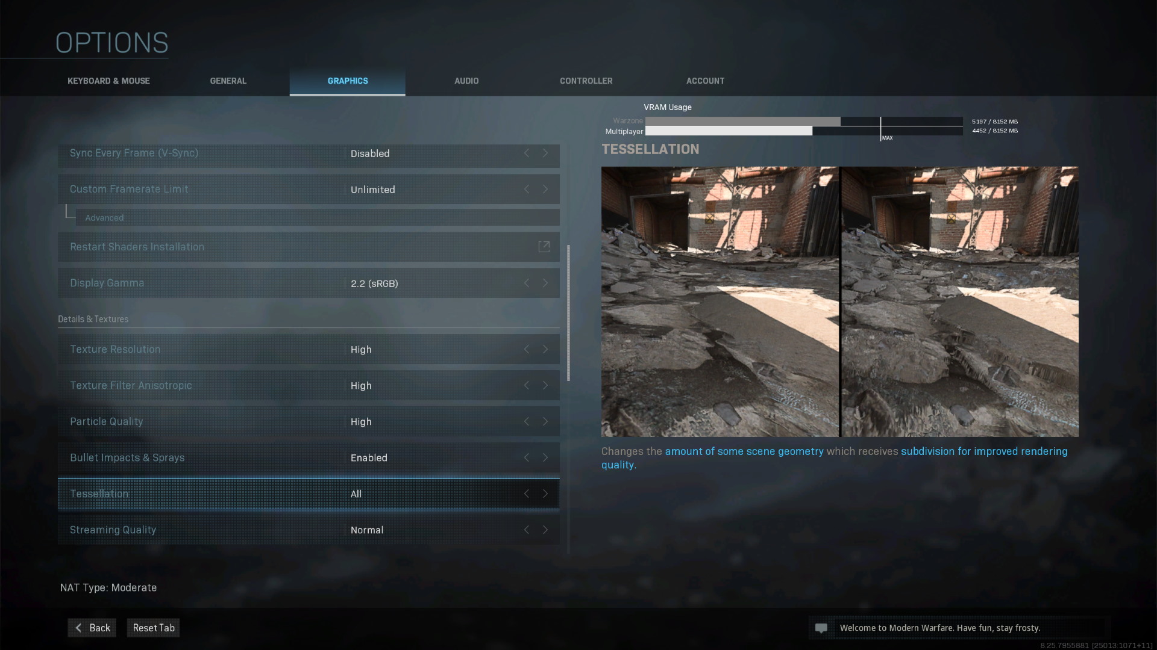The height and width of the screenshot is (650, 1157).
Task: Click the 'NAT Type: Moderate' status text
Action: (x=108, y=587)
